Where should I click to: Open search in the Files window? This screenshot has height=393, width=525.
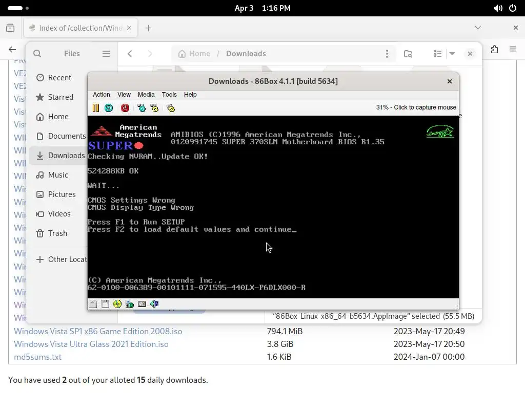(37, 53)
